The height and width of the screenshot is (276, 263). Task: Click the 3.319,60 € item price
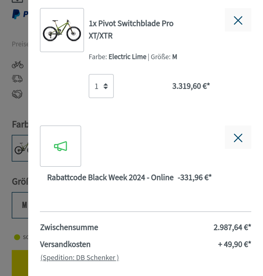coord(191,86)
